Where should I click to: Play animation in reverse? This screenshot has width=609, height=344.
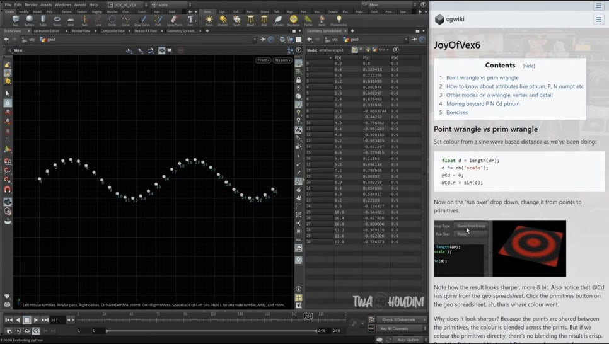18,320
